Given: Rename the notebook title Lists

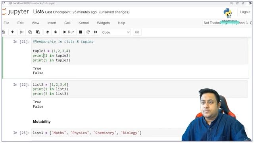Looking at the screenshot, I should [38, 12].
